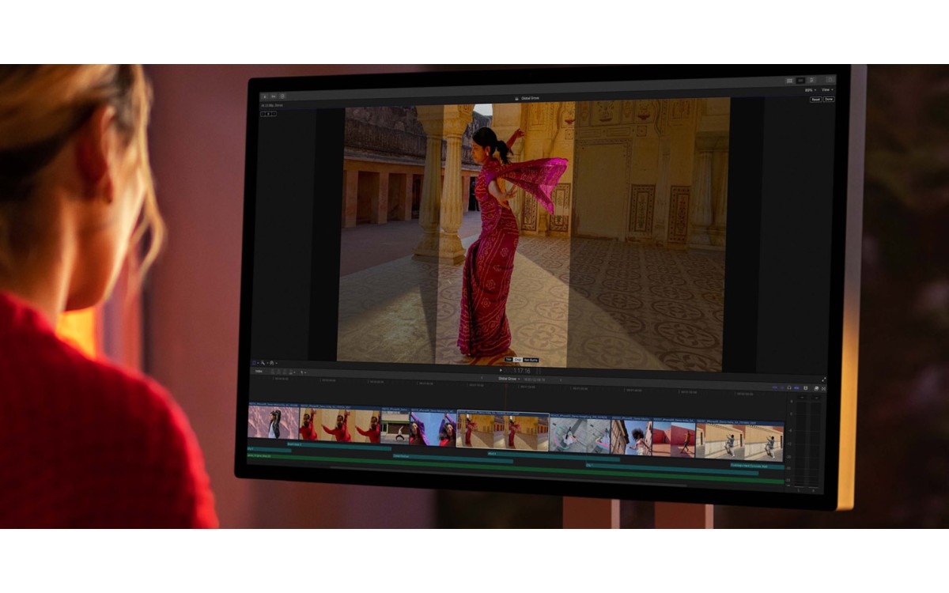Open the Import Media icon
Viewport: 949px width, 593px height.
[265, 96]
